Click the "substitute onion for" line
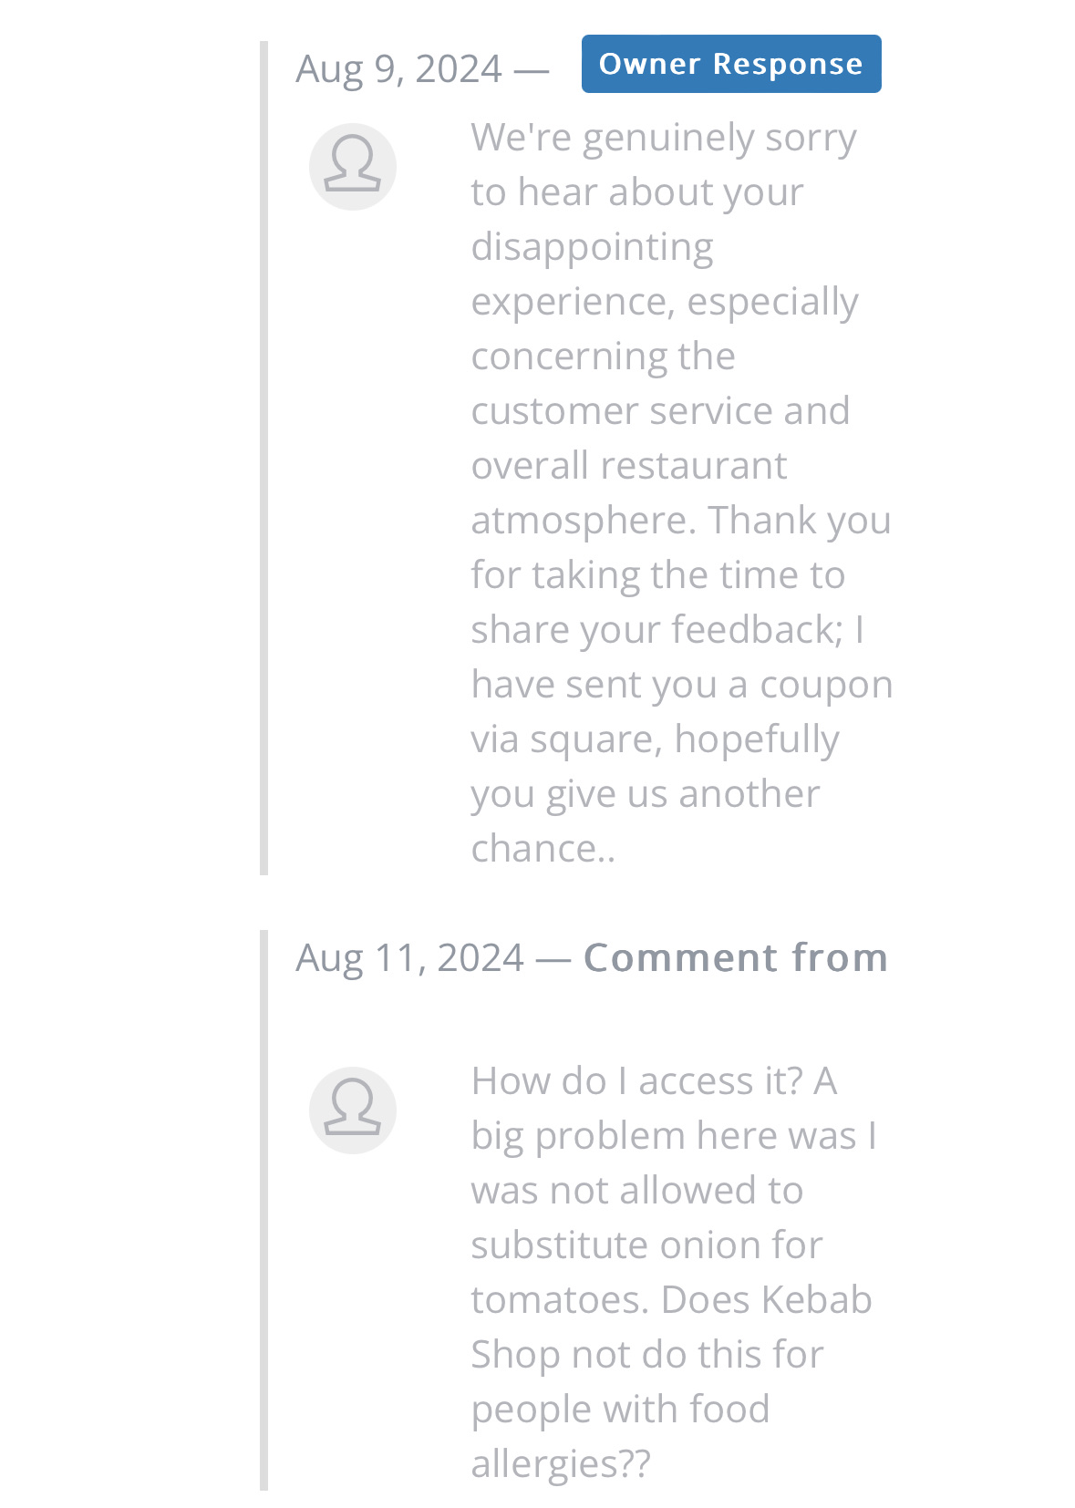 tap(646, 1245)
